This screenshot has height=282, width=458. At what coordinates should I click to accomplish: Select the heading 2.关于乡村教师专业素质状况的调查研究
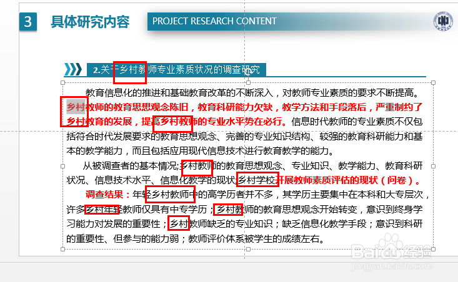[176, 70]
